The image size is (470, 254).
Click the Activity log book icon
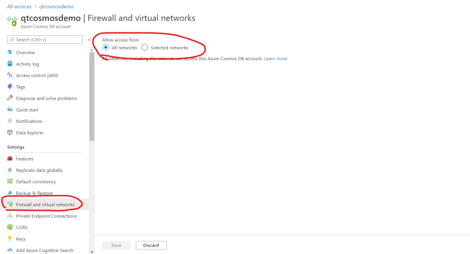click(x=10, y=63)
